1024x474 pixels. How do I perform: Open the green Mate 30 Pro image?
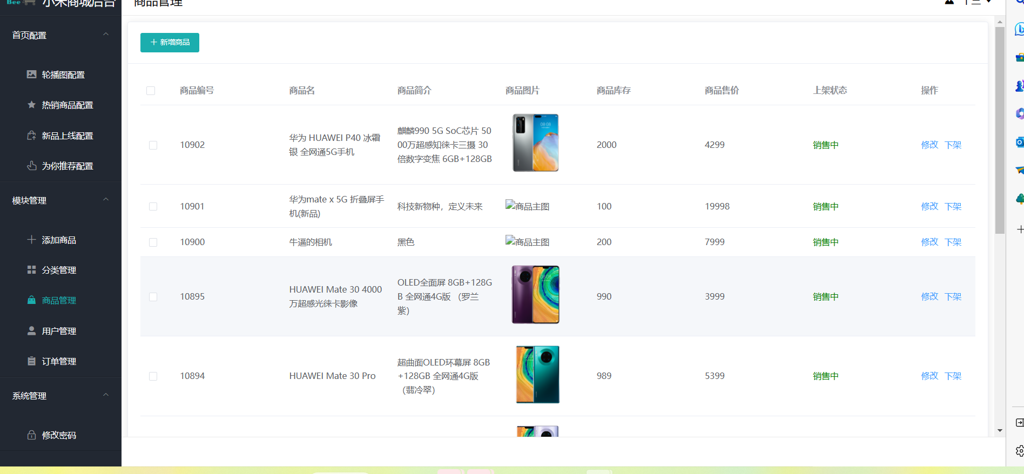point(537,375)
